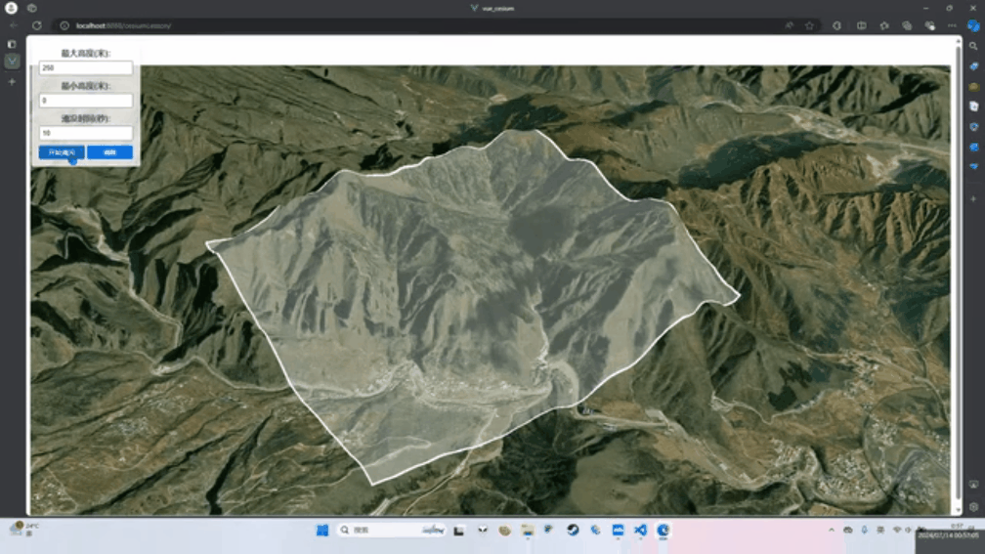Image resolution: width=985 pixels, height=554 pixels.
Task: Click the flood duration field showing 10
Action: 86,133
